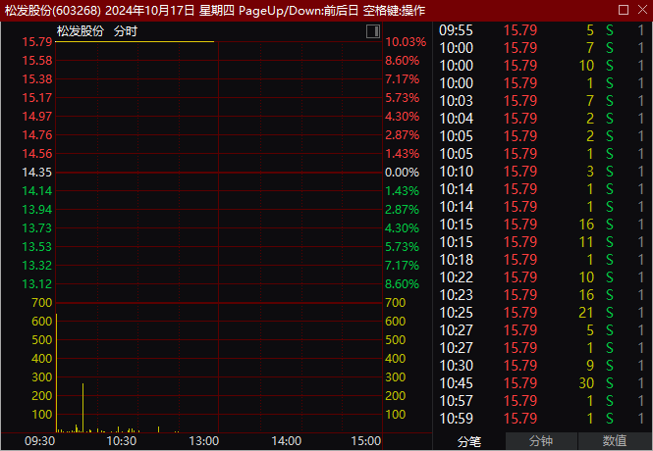Maximize the 松发股份 chart window
Viewport: 653px width, 451px height.
click(624, 9)
